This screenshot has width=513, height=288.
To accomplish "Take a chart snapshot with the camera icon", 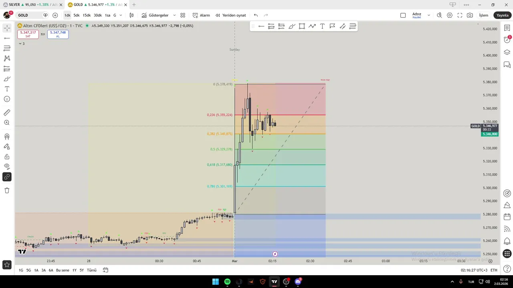I will (x=470, y=15).
